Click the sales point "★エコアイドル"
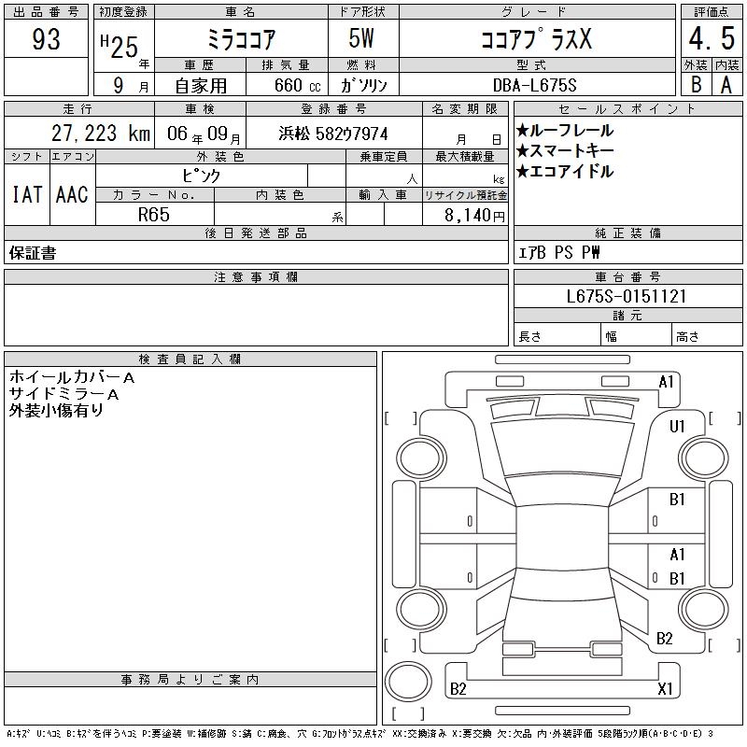The width and height of the screenshot is (747, 747). pos(565,171)
